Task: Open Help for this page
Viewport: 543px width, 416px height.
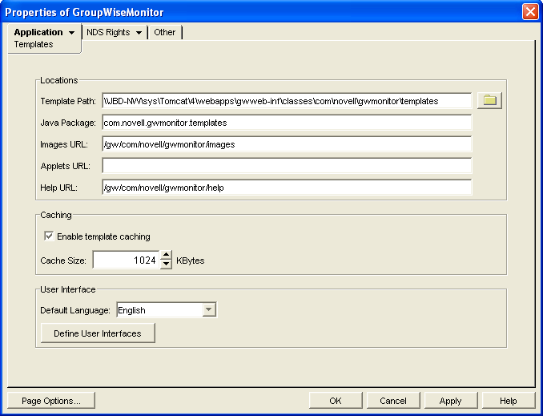Action: [x=509, y=401]
